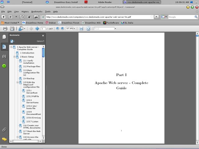Click the Find text field in PDF toolbar
Image resolution: width=199 pixels, height=149 pixels.
[x=104, y=29]
